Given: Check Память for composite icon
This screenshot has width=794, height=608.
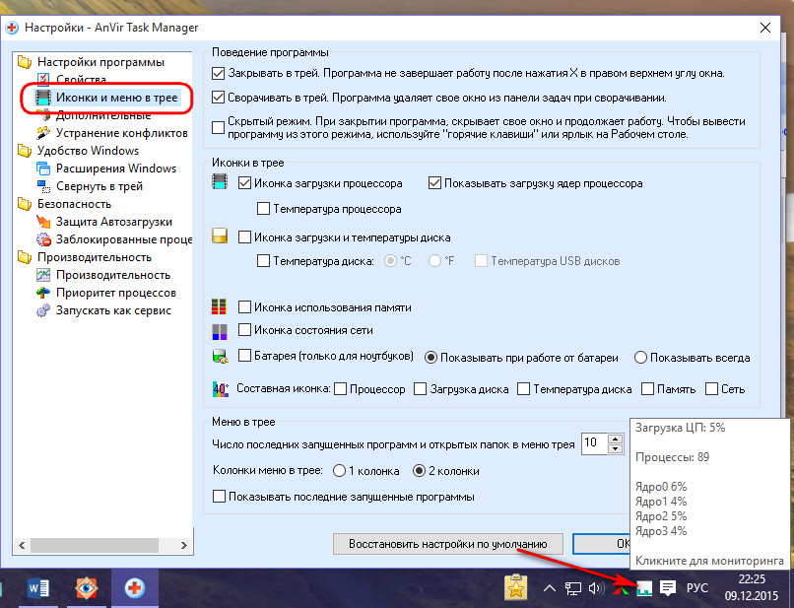Looking at the screenshot, I should (x=647, y=389).
